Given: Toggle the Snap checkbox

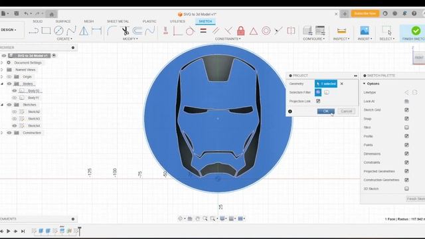Looking at the screenshot, I should tap(406, 119).
